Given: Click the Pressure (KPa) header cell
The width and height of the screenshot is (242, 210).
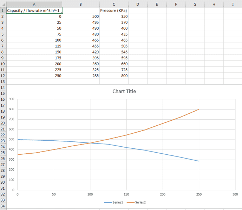Looking at the screenshot, I should [x=114, y=10].
